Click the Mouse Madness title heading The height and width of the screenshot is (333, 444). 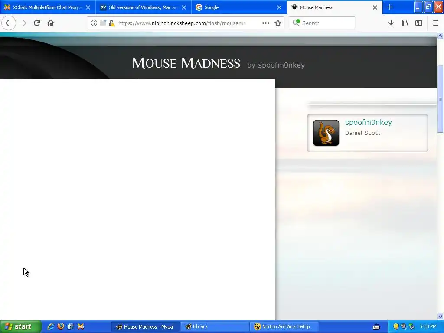pyautogui.click(x=186, y=63)
